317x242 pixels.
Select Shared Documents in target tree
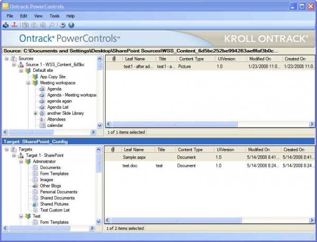pos(57,198)
